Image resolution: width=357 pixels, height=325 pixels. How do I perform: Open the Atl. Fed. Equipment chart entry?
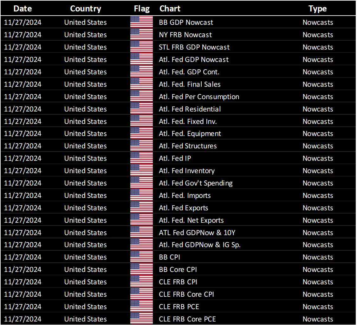click(190, 134)
